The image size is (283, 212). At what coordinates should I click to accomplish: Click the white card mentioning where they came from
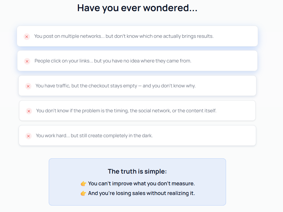(137, 61)
